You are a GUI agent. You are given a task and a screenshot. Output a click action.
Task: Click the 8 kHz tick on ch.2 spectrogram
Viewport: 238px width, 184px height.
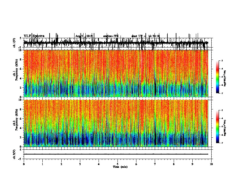21,109
